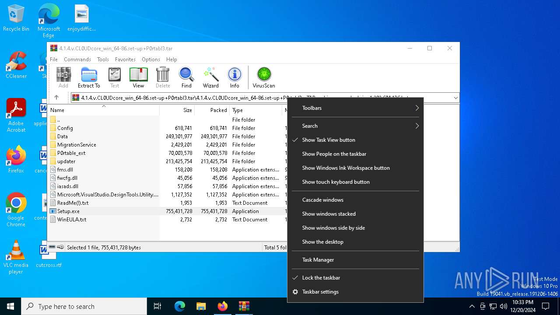The height and width of the screenshot is (315, 560).
Task: Choose Show windows side by side
Action: (355, 228)
